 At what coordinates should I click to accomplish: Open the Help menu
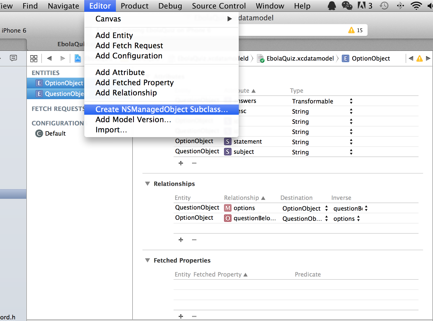302,6
